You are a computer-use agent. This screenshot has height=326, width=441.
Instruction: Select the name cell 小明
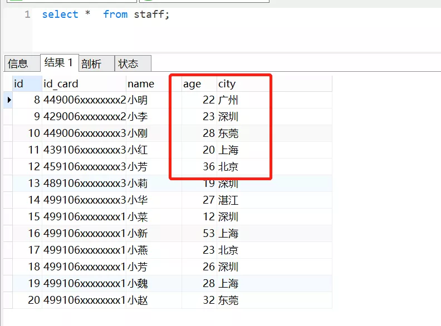pos(154,100)
